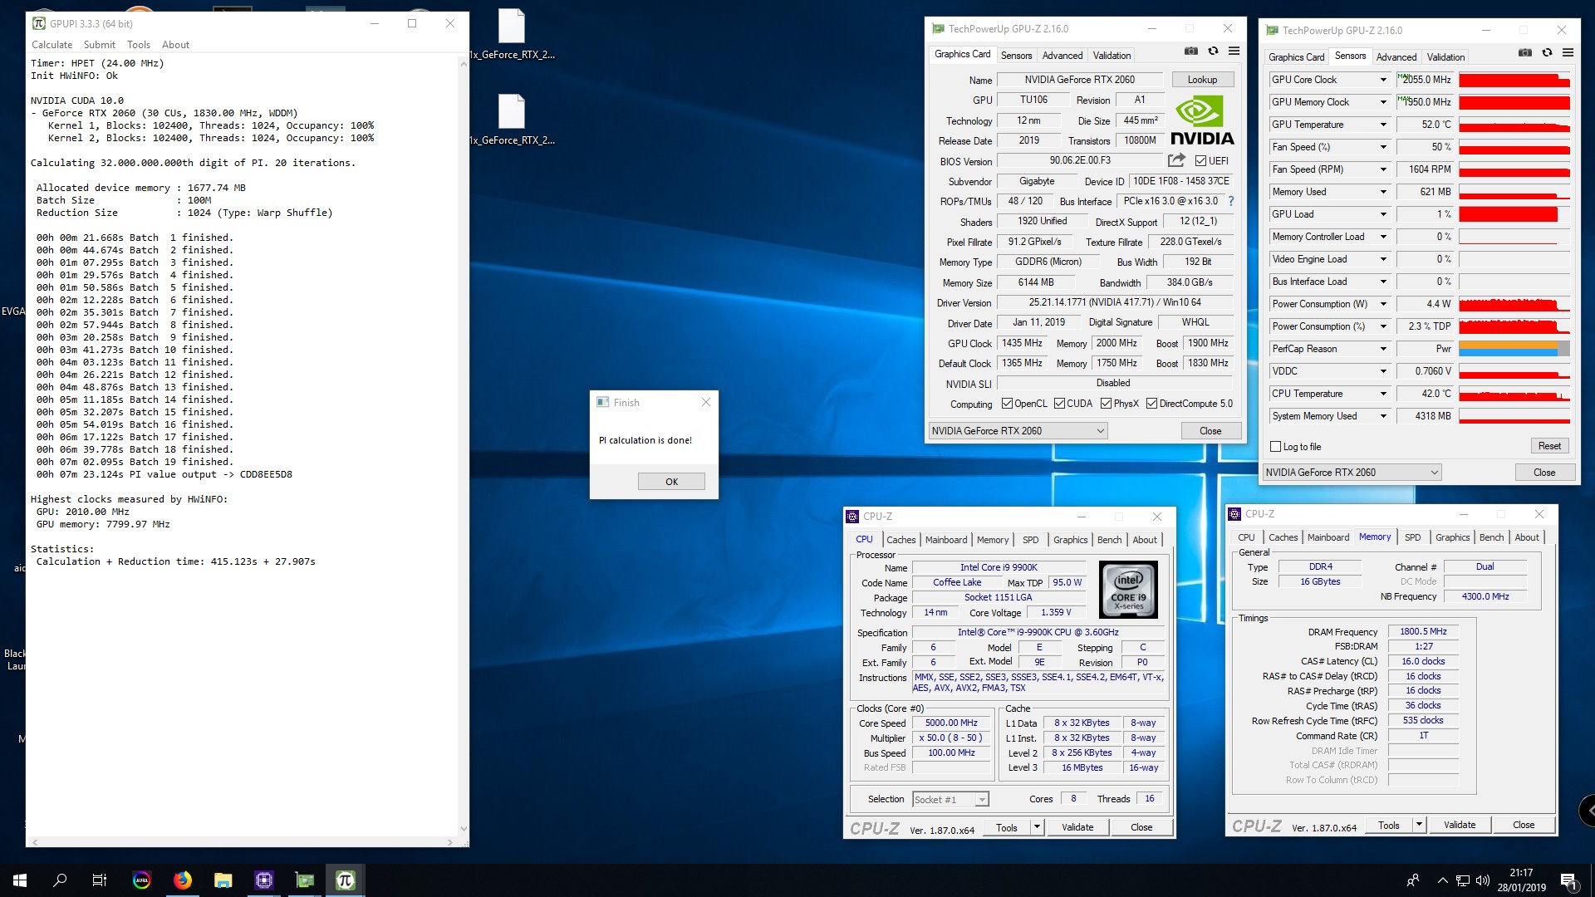1595x897 pixels.
Task: Open the Windows Start menu
Action: [20, 880]
